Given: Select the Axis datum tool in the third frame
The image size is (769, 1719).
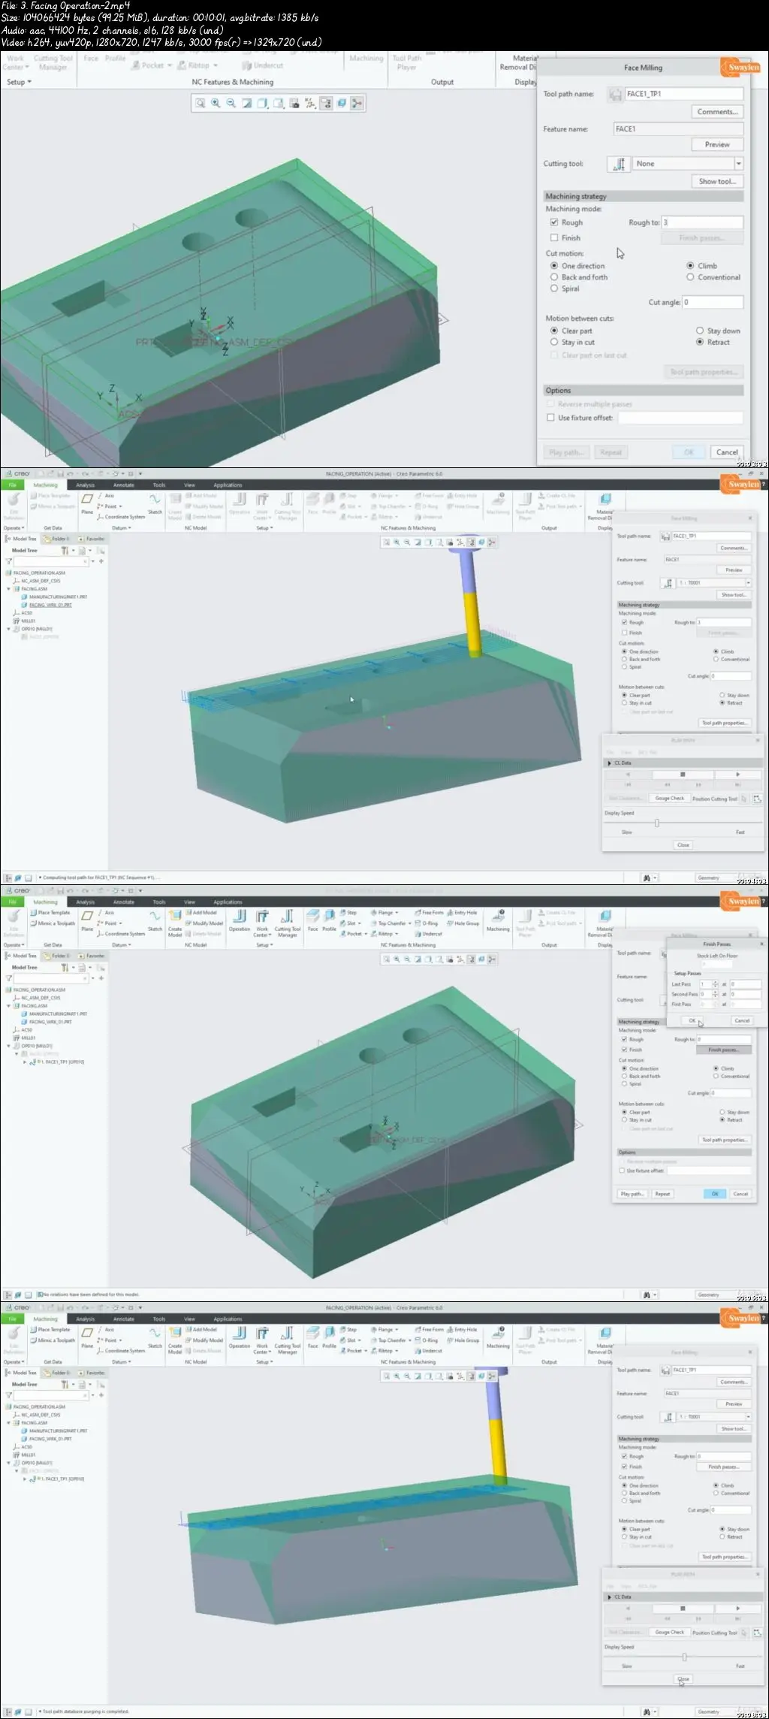Looking at the screenshot, I should pyautogui.click(x=105, y=913).
